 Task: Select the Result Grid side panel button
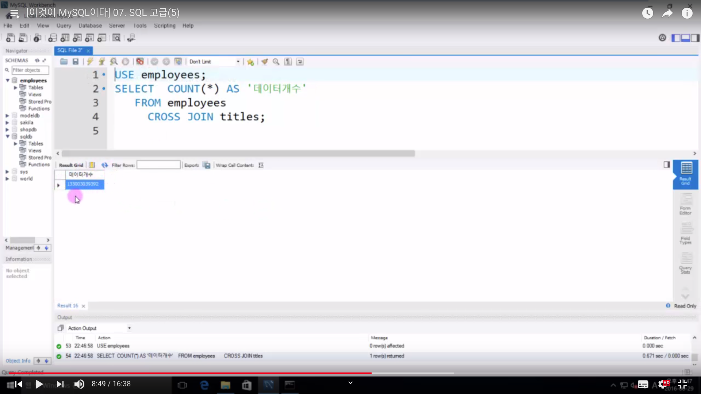click(x=685, y=174)
